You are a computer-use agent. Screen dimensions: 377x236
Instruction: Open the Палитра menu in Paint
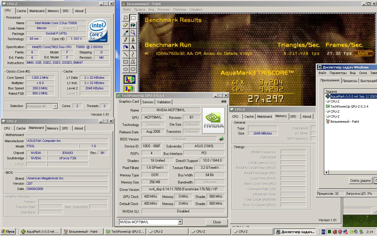[179, 9]
